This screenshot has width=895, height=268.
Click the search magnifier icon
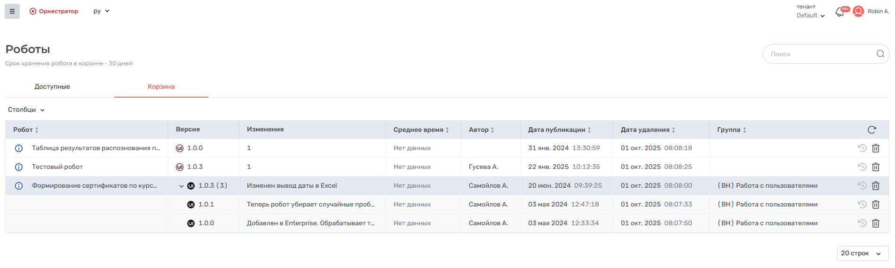880,54
